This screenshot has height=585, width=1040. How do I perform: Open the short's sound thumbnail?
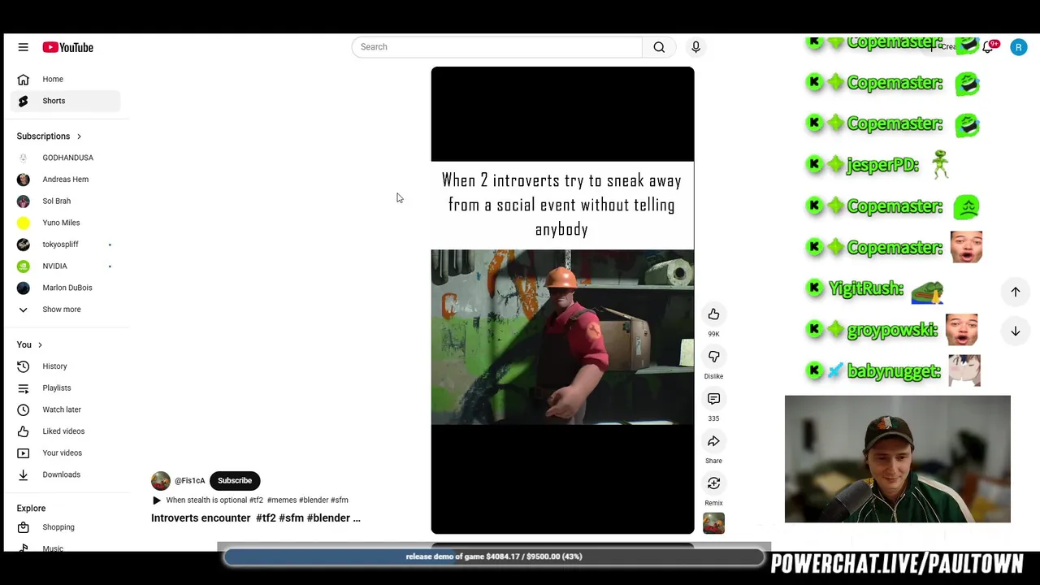click(713, 524)
